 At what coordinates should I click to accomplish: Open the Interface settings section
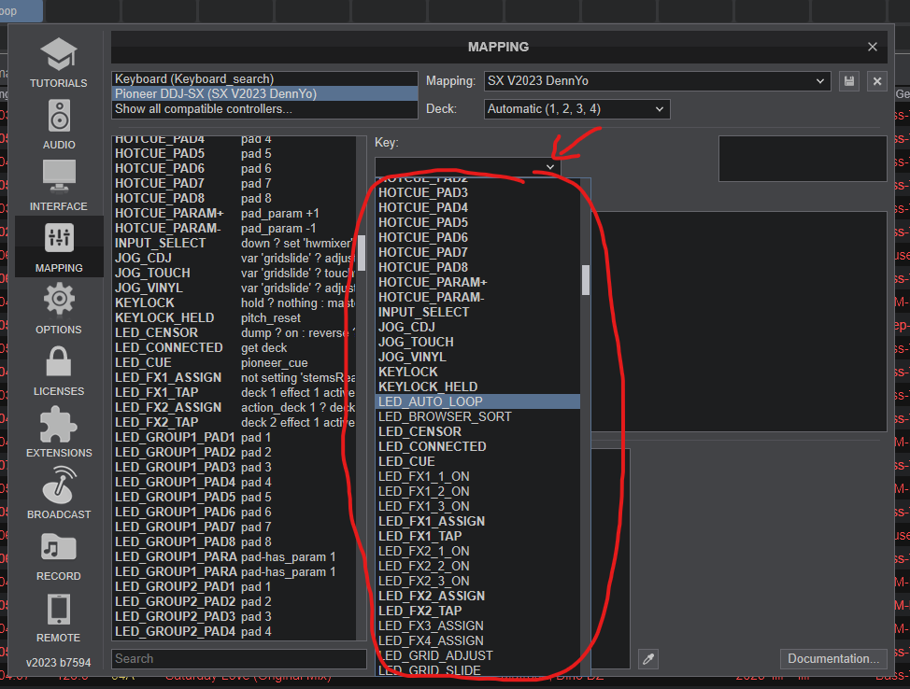pos(59,186)
